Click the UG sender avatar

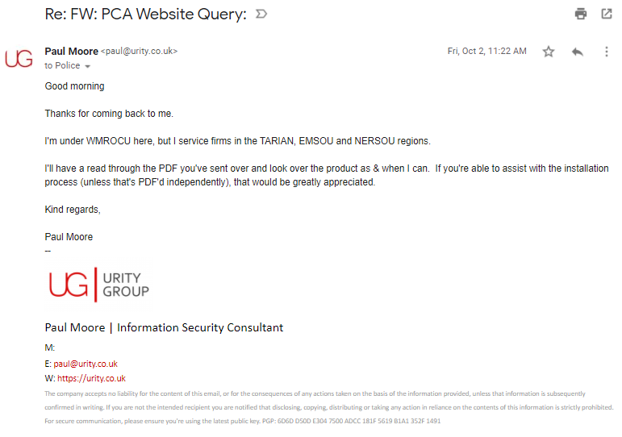click(19, 59)
